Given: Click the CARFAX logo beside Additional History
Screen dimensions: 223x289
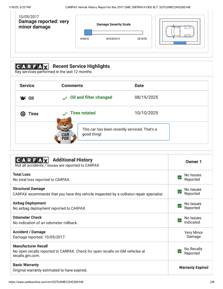Looking at the screenshot, I should [x=32, y=160].
